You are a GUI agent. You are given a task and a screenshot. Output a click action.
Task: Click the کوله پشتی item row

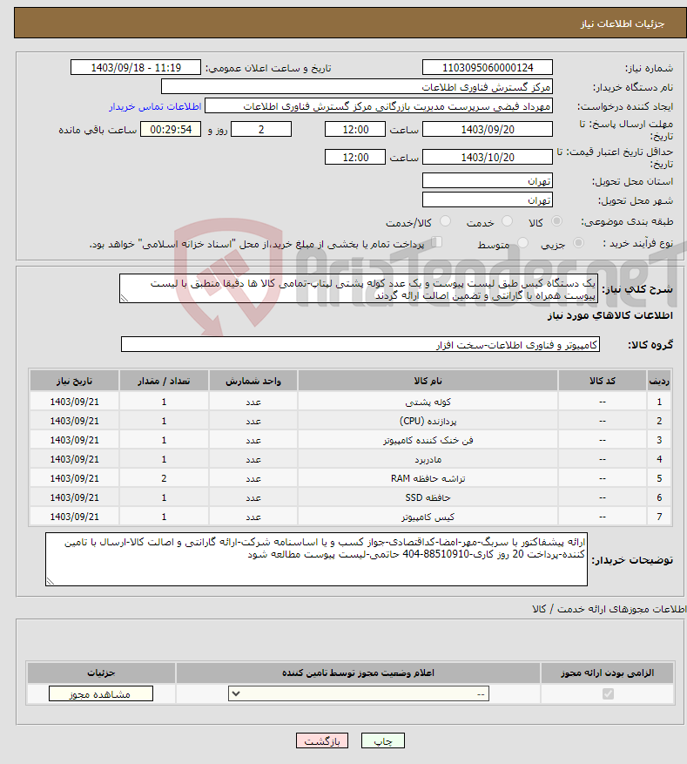click(351, 402)
